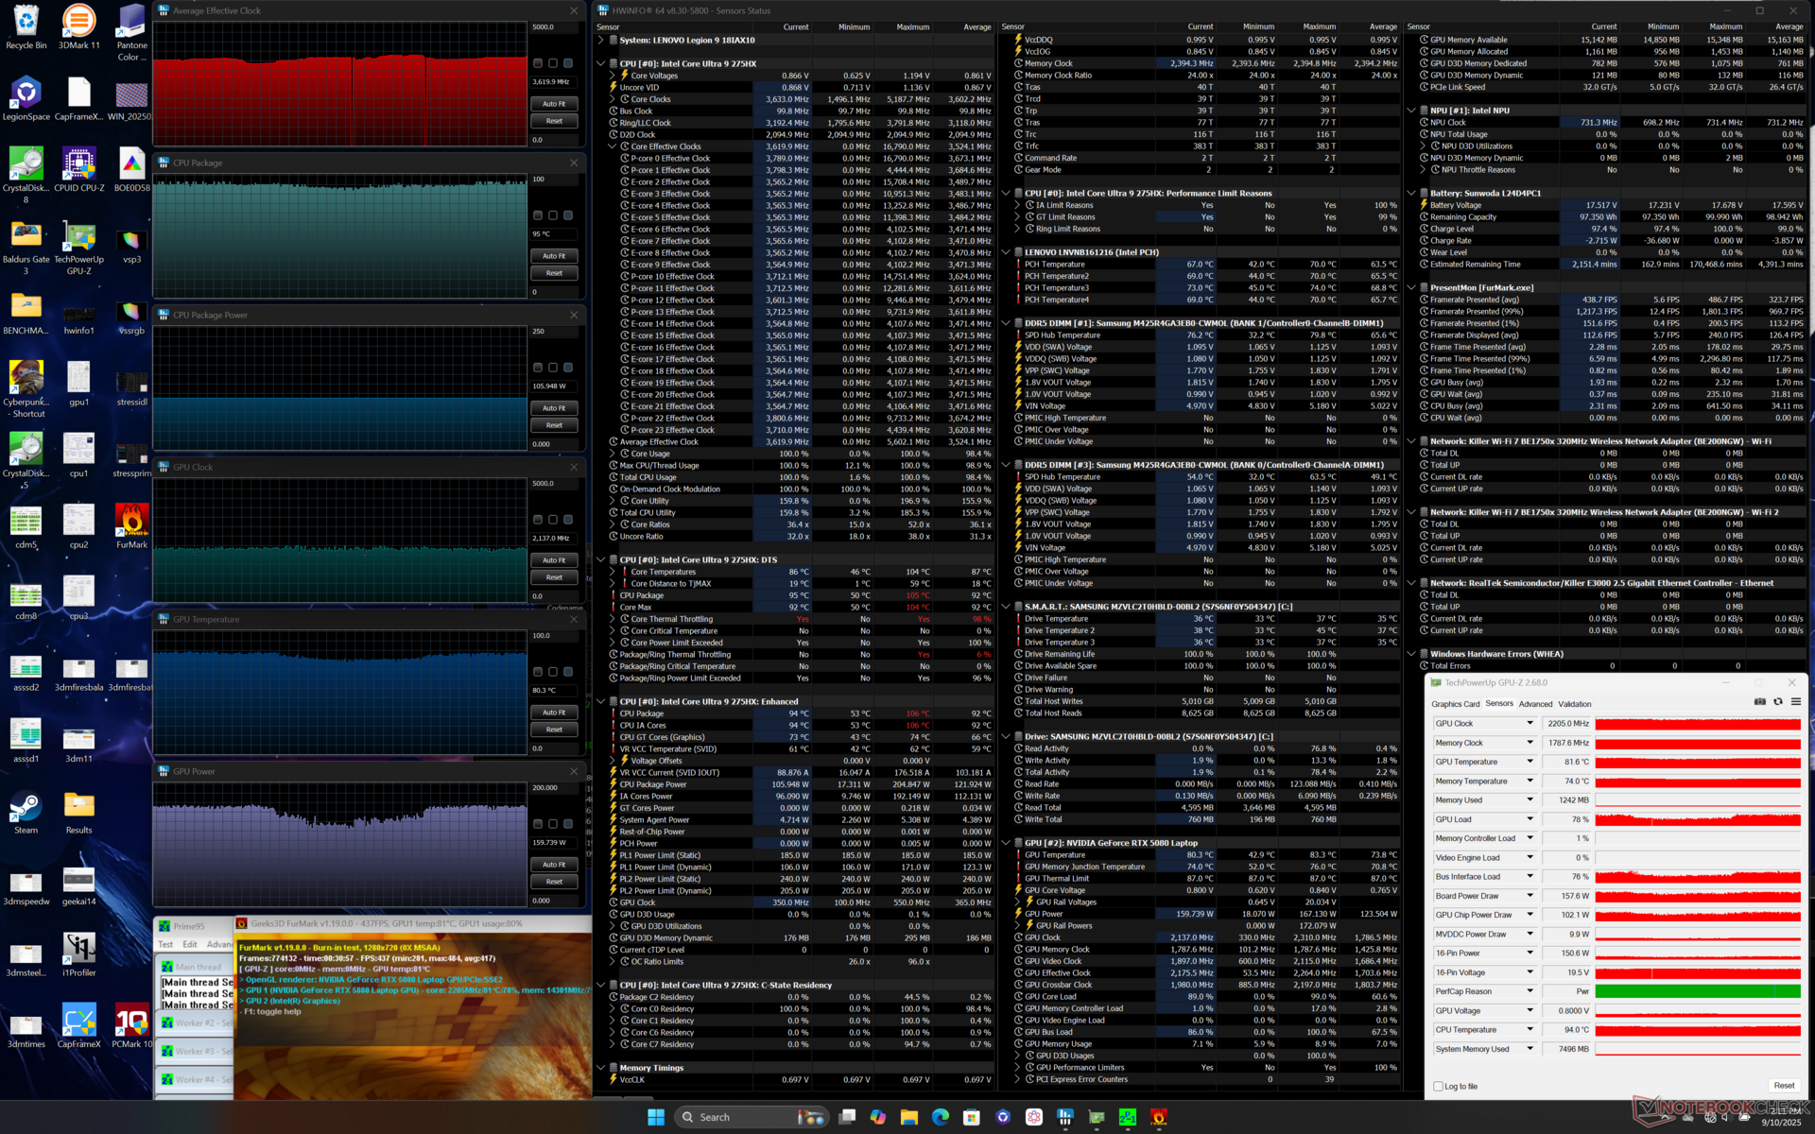Open 3DMark 11 desktop icon

[x=78, y=23]
